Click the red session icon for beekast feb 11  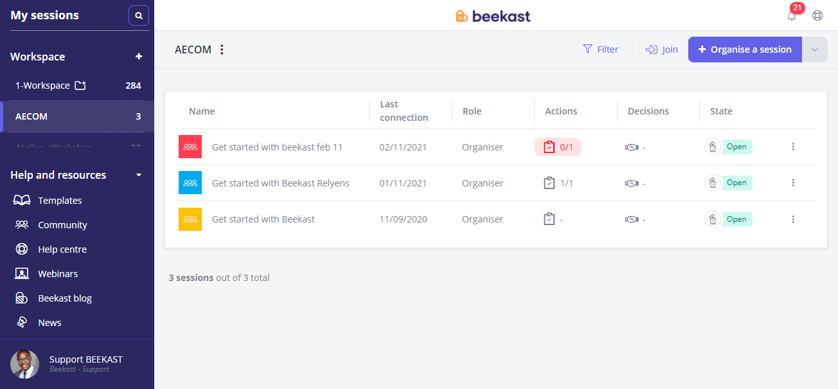click(190, 147)
